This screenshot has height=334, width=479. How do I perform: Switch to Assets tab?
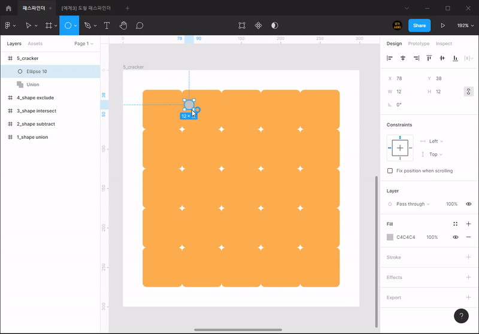pyautogui.click(x=35, y=44)
